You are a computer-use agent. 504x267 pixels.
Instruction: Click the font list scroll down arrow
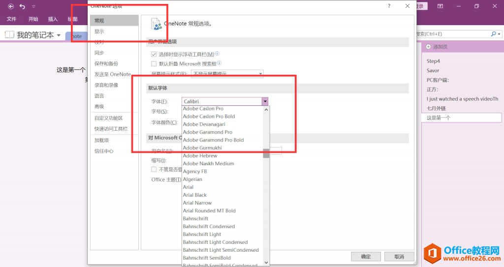point(266,262)
